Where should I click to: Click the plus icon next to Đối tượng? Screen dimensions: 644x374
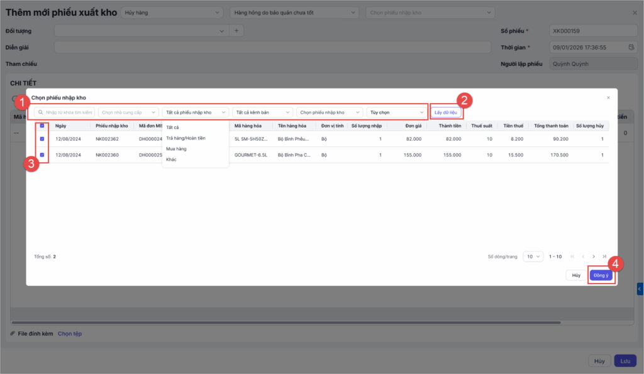click(x=236, y=30)
